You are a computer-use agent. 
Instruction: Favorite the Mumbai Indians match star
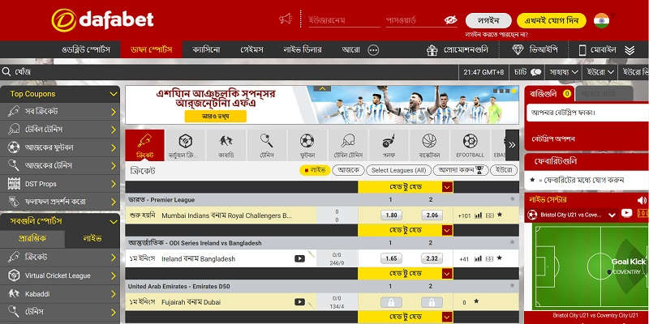[x=500, y=215]
